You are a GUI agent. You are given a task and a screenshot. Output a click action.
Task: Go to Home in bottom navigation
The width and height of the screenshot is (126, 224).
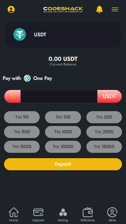14,215
